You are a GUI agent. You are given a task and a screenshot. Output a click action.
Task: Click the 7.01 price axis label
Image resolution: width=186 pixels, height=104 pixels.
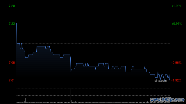12,80
